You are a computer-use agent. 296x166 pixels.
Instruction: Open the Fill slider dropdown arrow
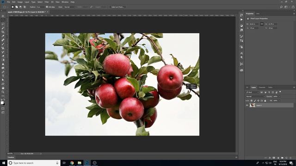[x=279, y=101]
